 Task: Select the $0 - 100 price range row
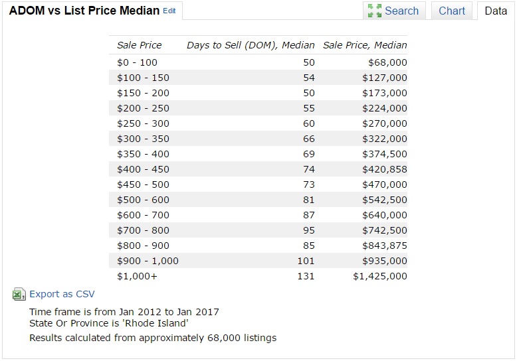click(137, 62)
